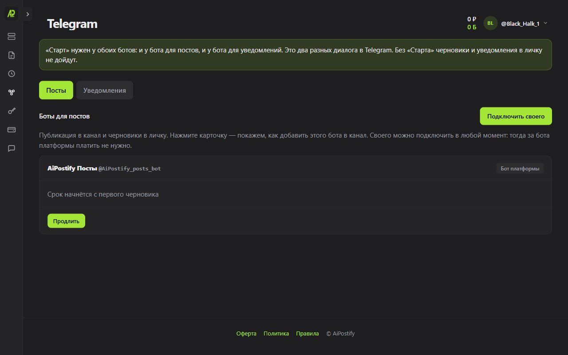The width and height of the screenshot is (568, 355).
Task: Open the credit card sidebar icon
Action: pos(12,130)
